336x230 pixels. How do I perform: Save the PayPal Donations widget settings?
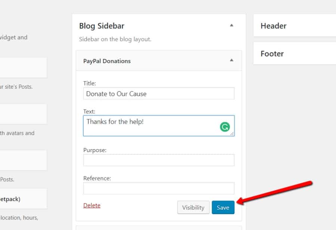click(223, 207)
